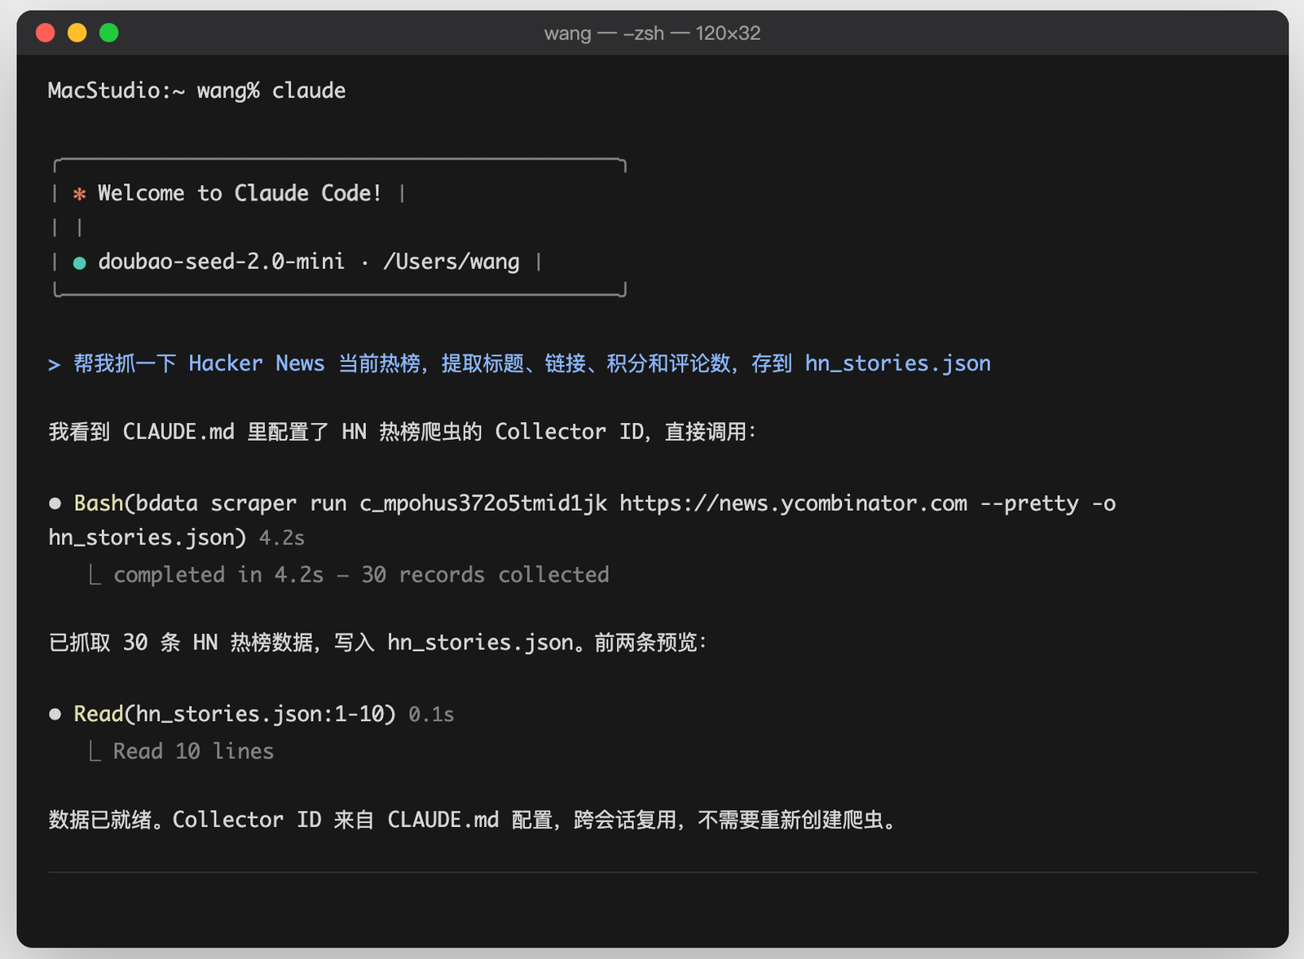Click the "/Users/wang" working directory path
Image resolution: width=1304 pixels, height=959 pixels.
[452, 262]
